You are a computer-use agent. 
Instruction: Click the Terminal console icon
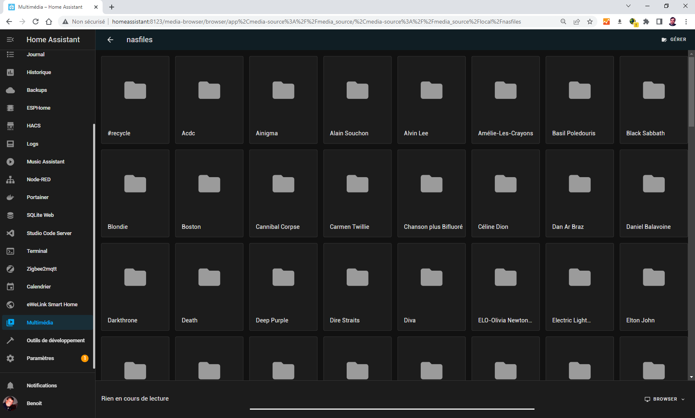tap(10, 251)
